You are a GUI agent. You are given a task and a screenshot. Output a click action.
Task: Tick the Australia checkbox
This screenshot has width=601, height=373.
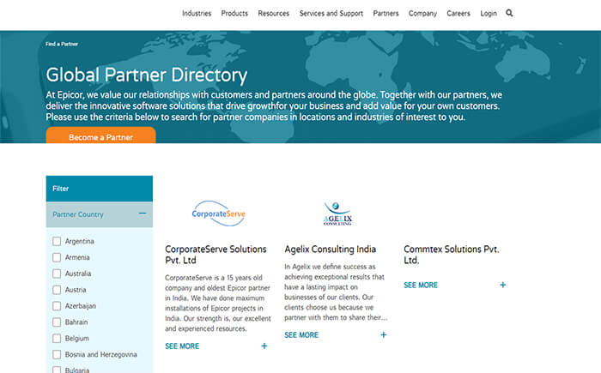[57, 274]
